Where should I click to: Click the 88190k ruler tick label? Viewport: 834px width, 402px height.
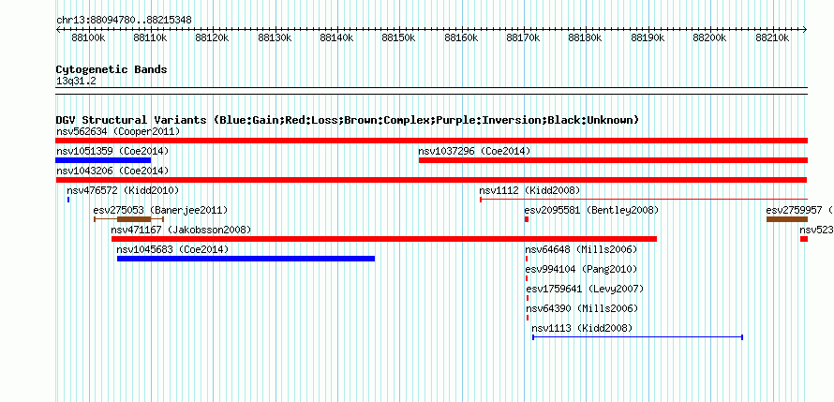click(648, 37)
